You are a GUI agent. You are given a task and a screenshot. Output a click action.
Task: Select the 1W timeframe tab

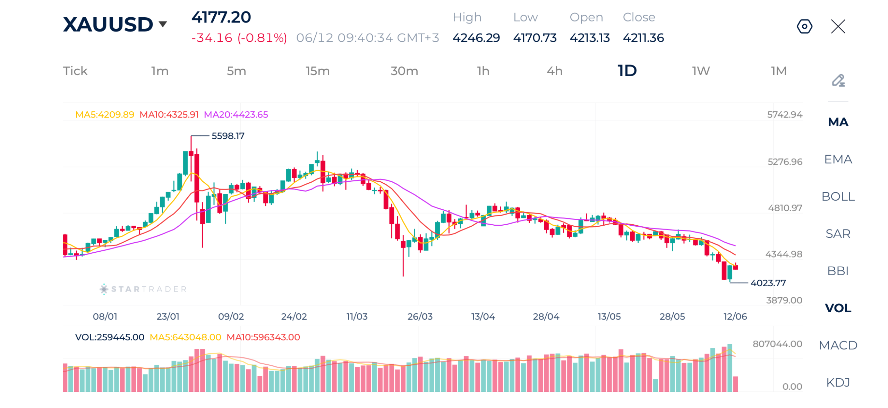701,71
